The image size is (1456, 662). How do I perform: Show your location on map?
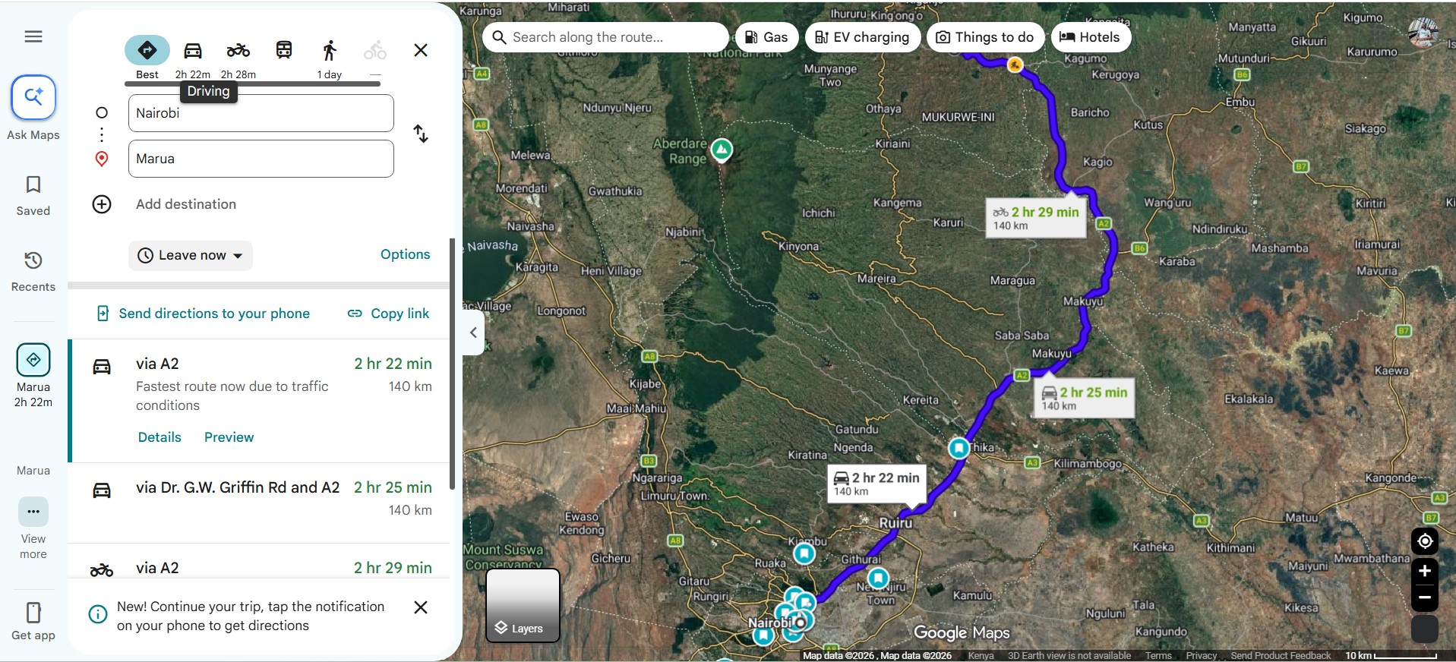click(1425, 541)
